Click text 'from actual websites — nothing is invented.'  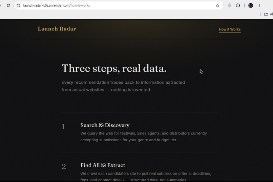[106, 90]
